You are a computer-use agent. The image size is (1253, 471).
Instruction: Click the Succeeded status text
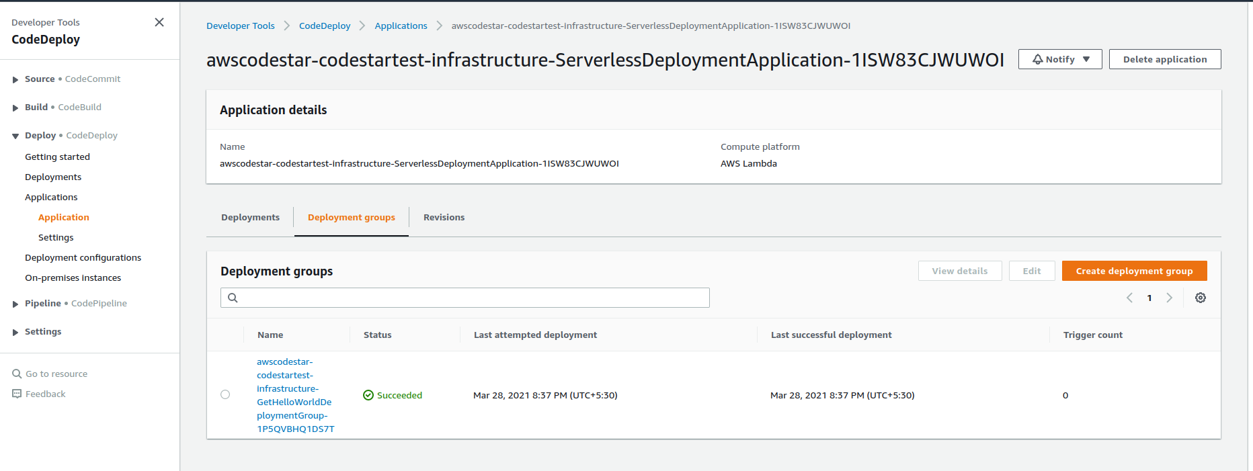point(399,395)
